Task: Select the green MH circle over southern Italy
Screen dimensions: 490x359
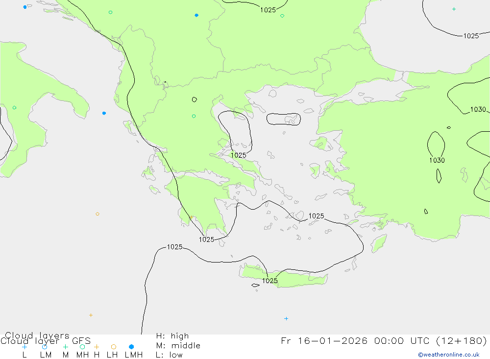Action: 14,107
